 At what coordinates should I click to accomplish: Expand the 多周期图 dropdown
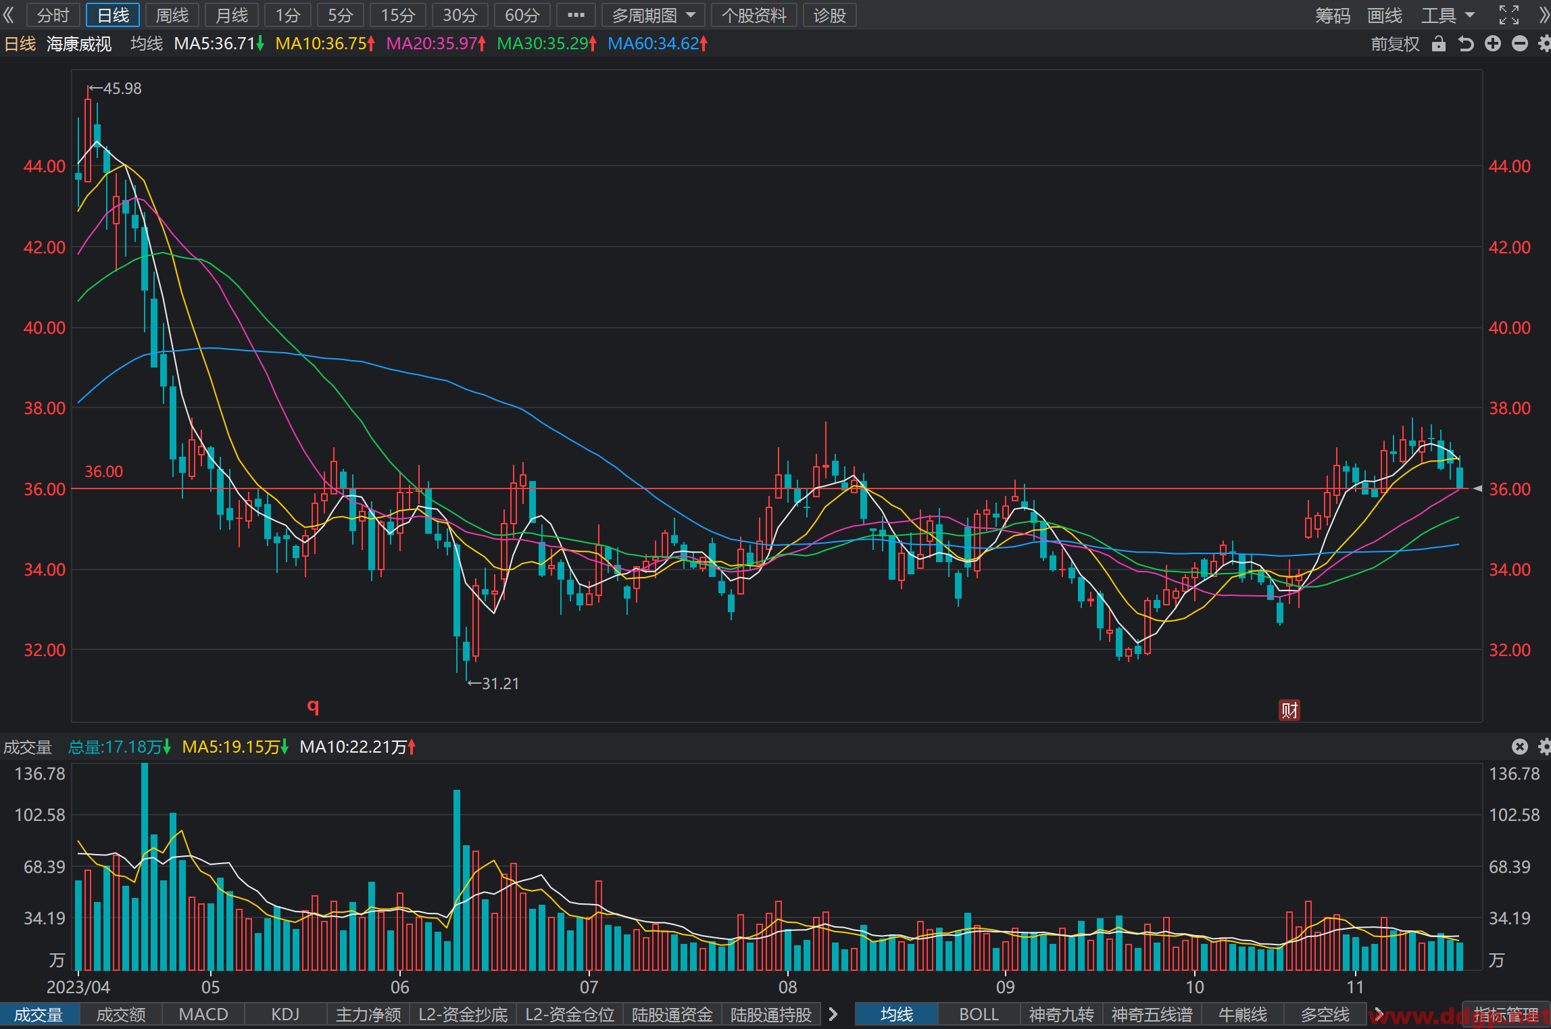(x=653, y=15)
